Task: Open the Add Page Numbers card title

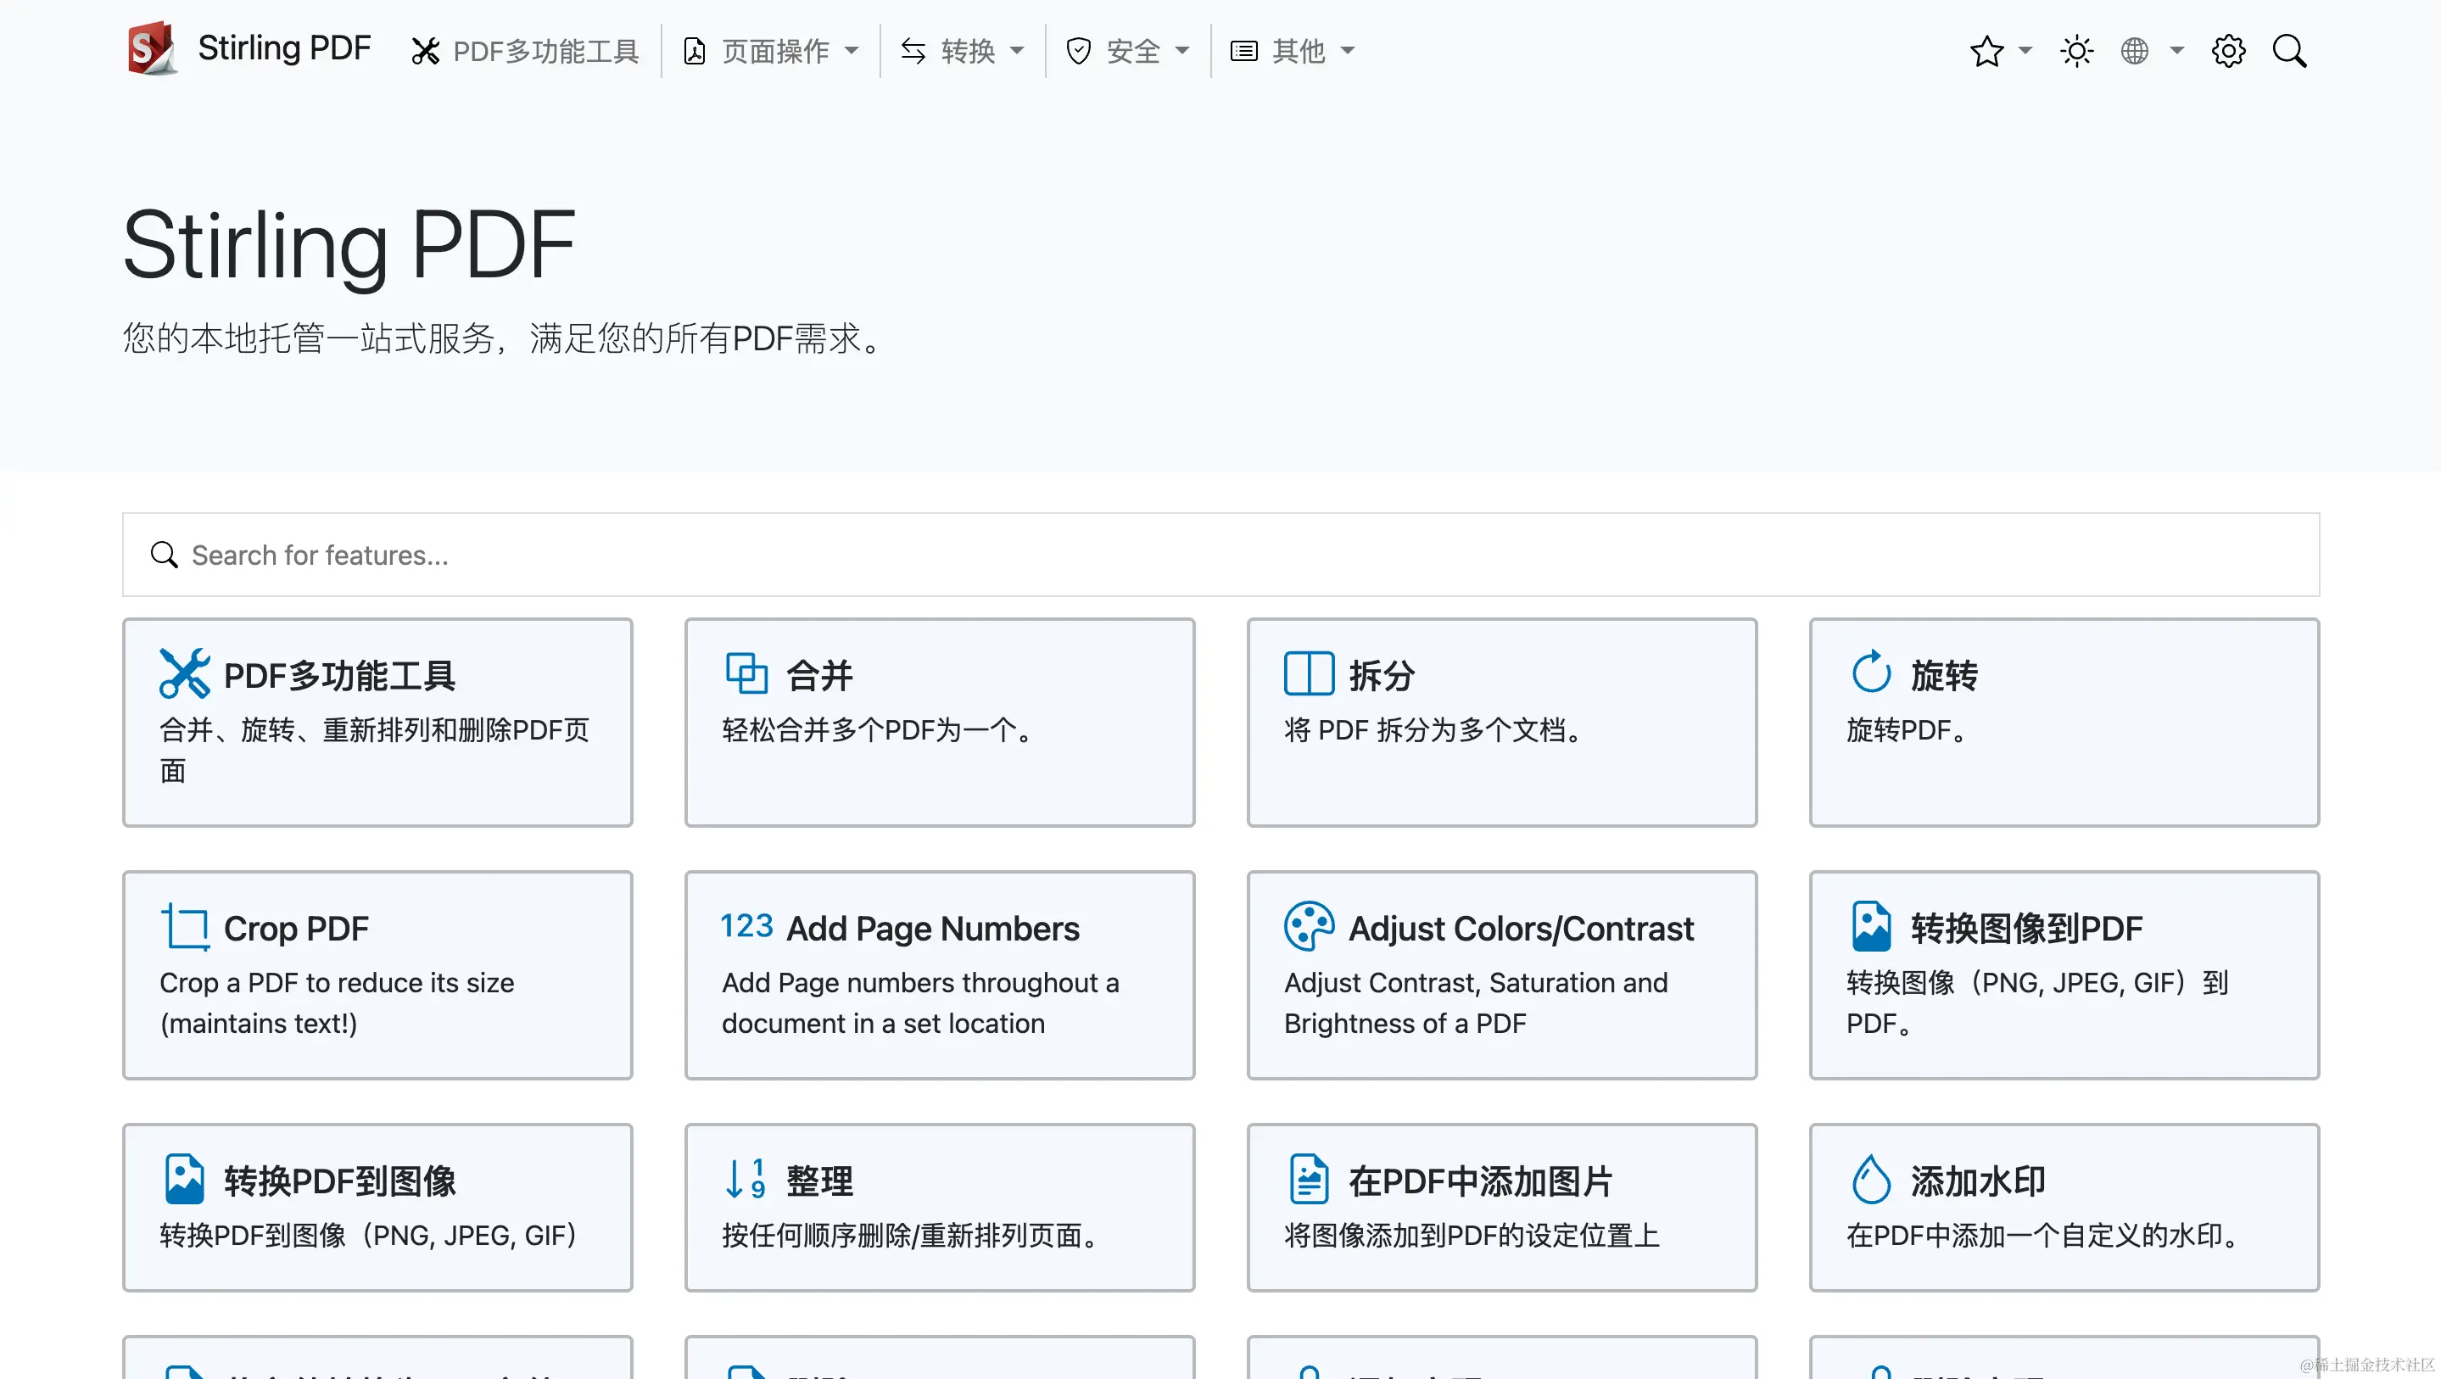Action: [932, 929]
